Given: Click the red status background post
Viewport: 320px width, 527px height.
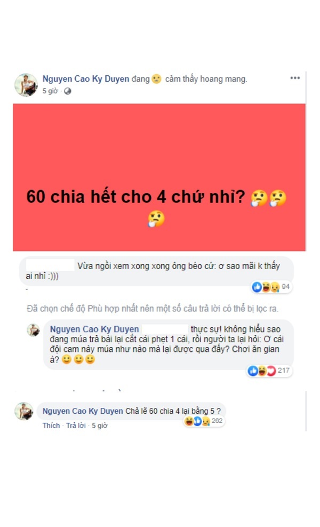Looking at the screenshot, I should [x=159, y=177].
